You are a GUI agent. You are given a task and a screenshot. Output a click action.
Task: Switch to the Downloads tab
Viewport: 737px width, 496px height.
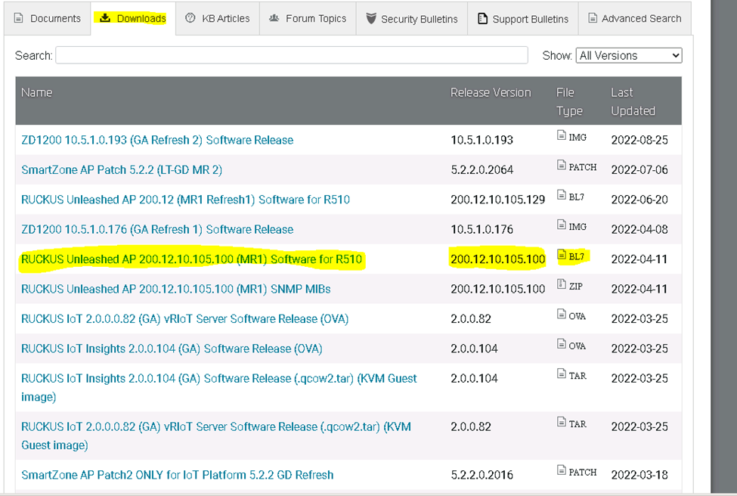(x=133, y=18)
